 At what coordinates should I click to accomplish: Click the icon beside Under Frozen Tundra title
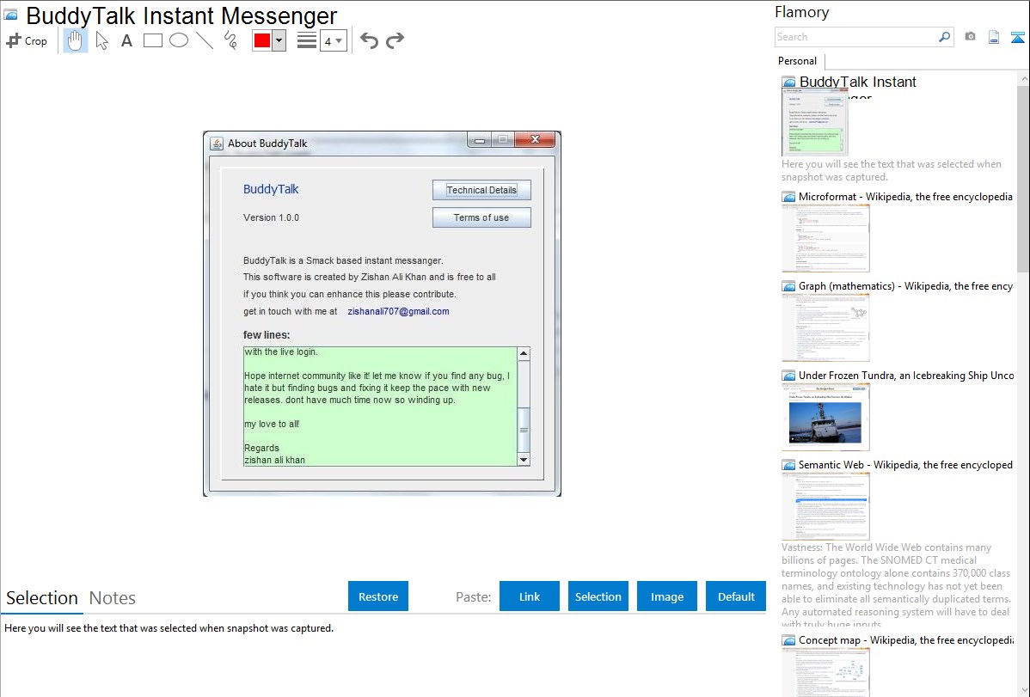(788, 376)
